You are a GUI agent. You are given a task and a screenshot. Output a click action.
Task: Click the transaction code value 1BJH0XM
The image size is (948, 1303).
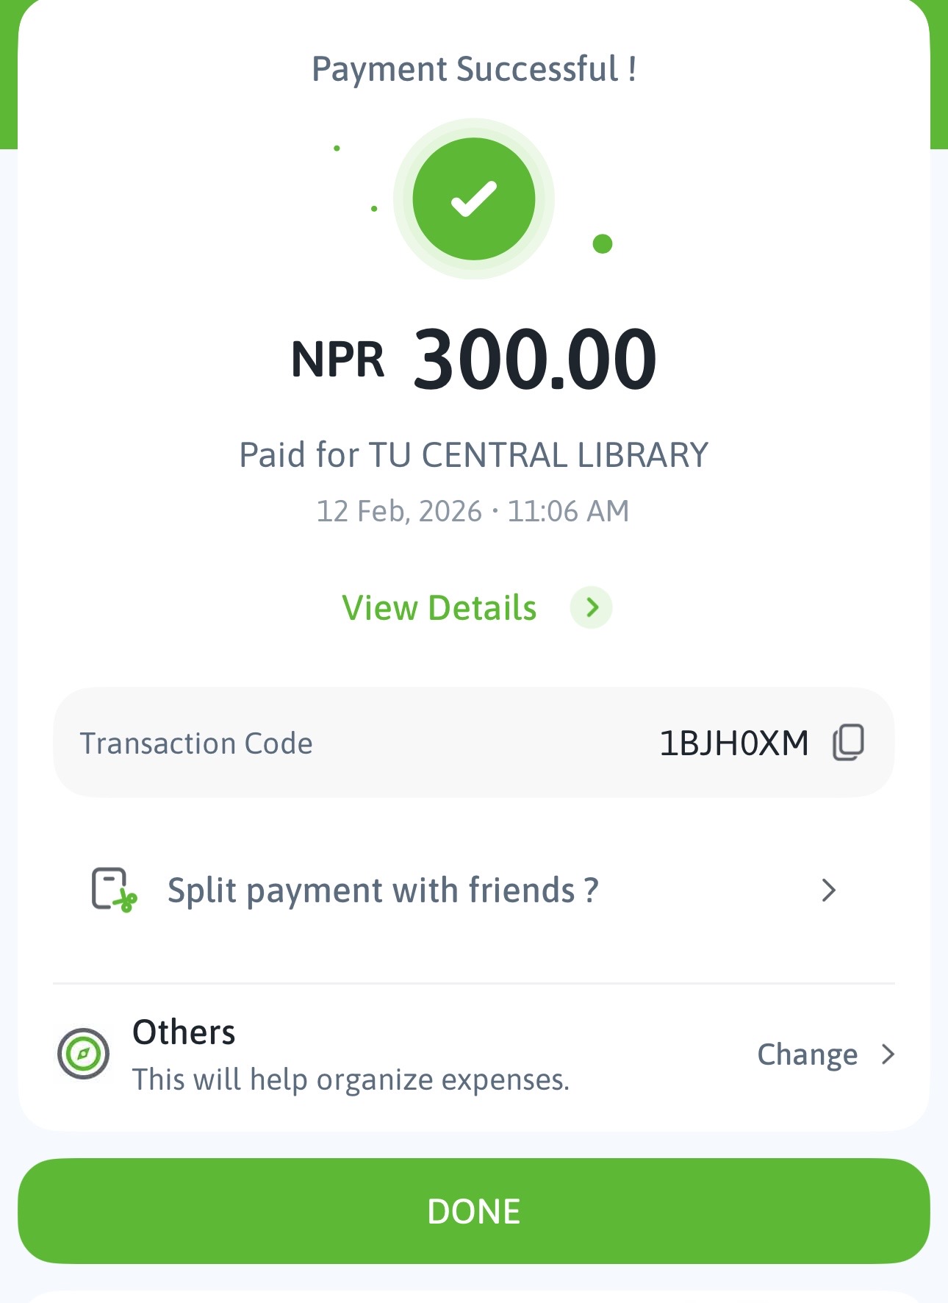pyautogui.click(x=733, y=743)
